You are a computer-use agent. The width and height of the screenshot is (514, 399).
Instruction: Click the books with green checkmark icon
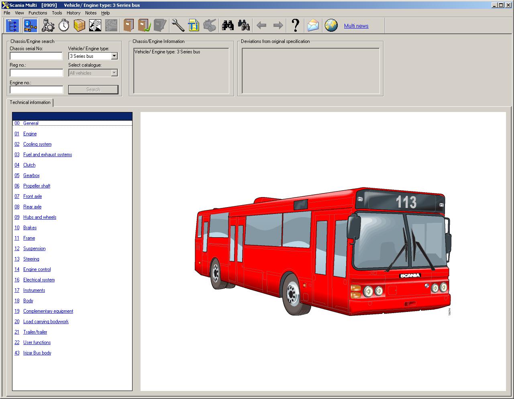click(144, 26)
